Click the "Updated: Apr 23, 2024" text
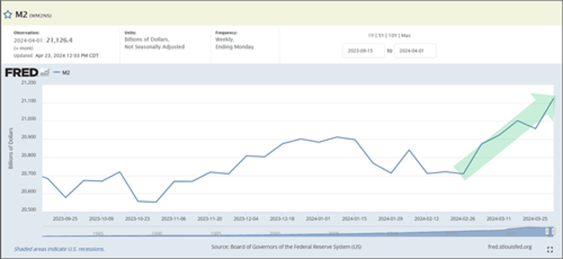563x259 pixels. click(x=56, y=56)
